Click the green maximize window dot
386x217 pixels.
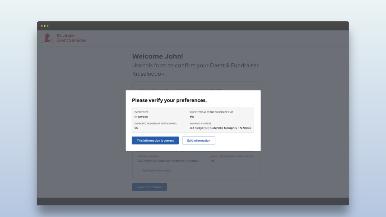point(48,26)
